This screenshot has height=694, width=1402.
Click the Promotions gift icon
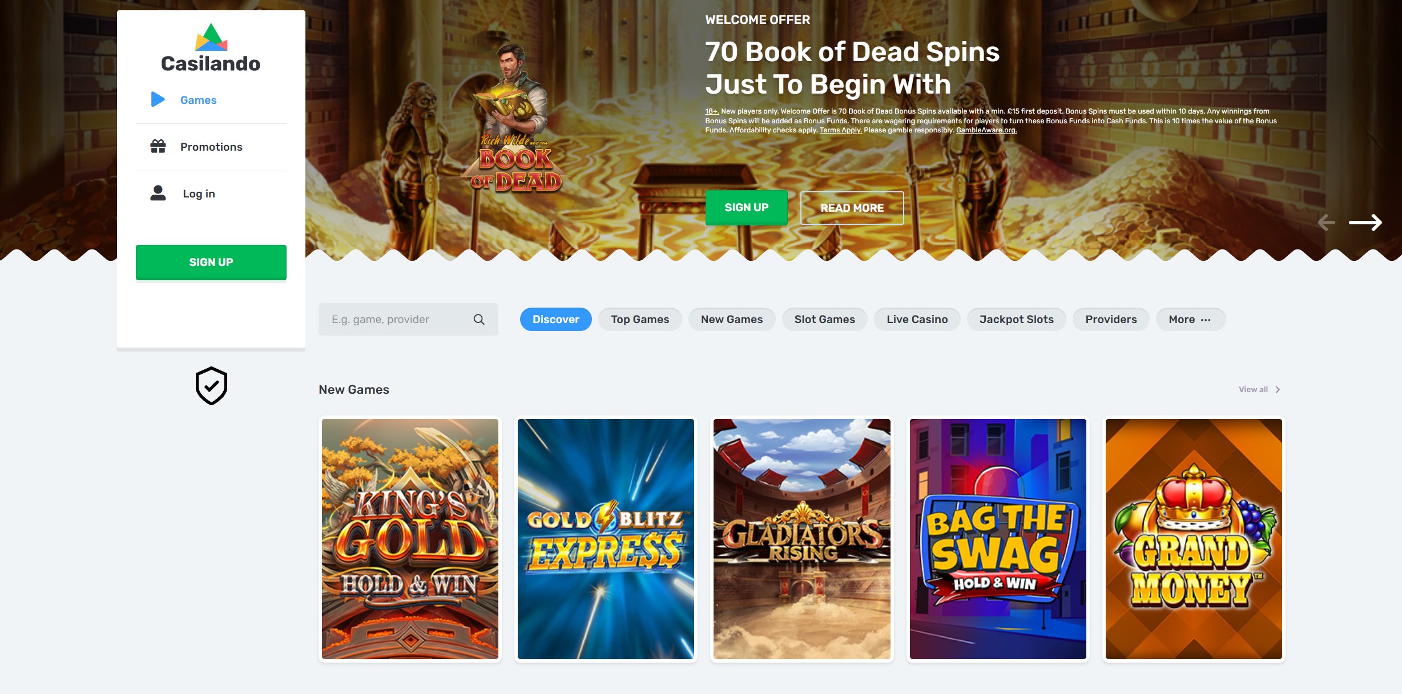(x=158, y=147)
